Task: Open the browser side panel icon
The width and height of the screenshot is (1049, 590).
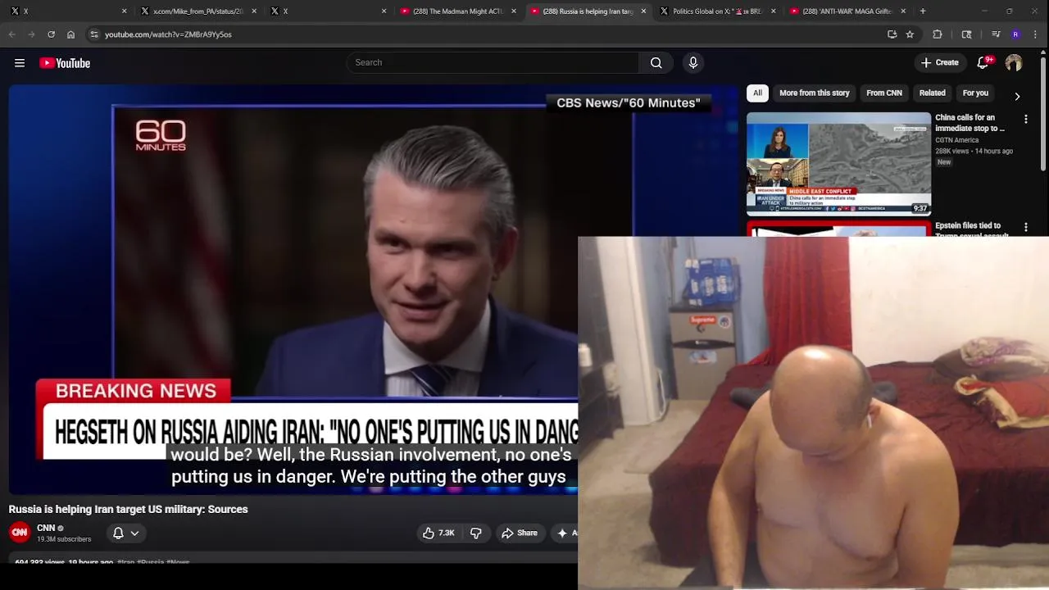Action: (966, 34)
